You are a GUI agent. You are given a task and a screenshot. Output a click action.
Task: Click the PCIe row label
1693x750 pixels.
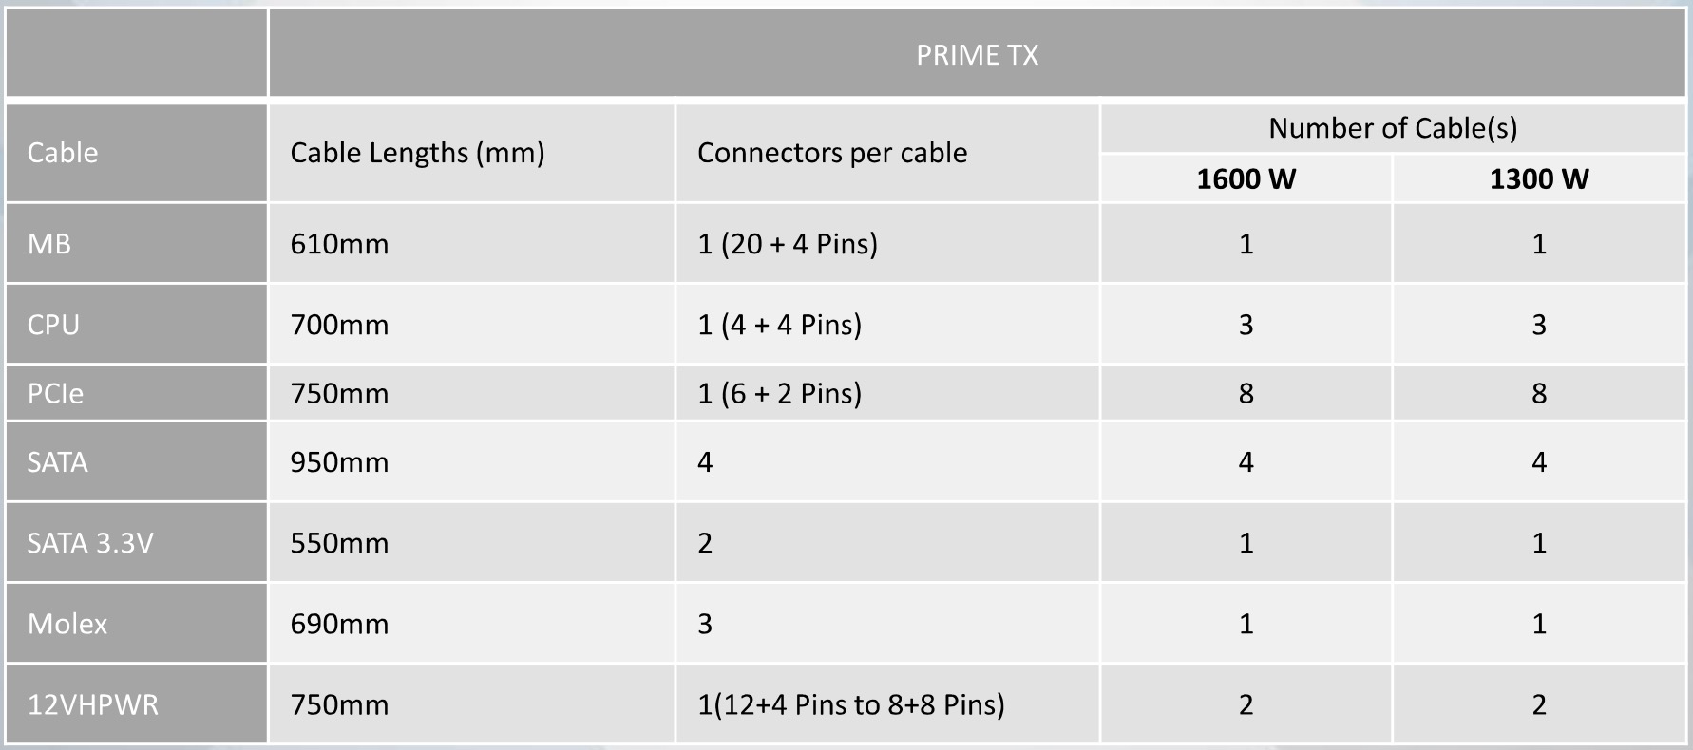tap(55, 393)
